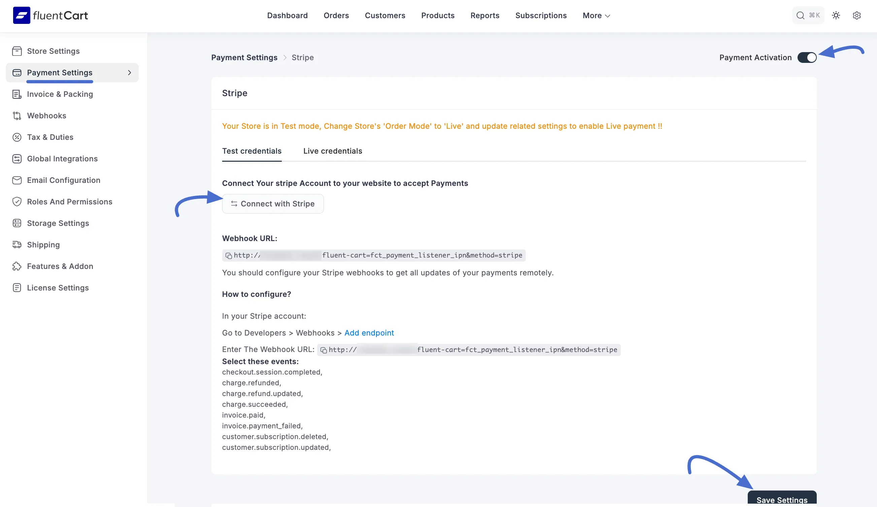The image size is (877, 507).
Task: Open Email Configuration via the envelope icon
Action: pyautogui.click(x=17, y=180)
